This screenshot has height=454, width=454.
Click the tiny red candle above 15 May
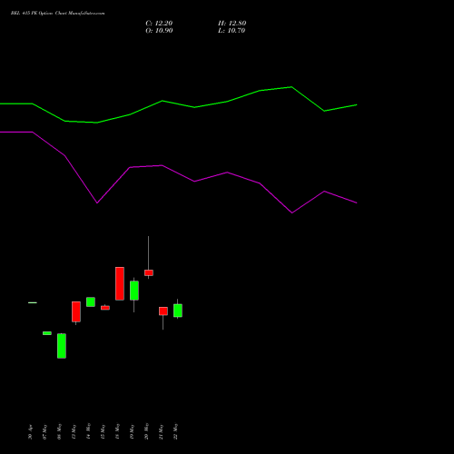(105, 308)
